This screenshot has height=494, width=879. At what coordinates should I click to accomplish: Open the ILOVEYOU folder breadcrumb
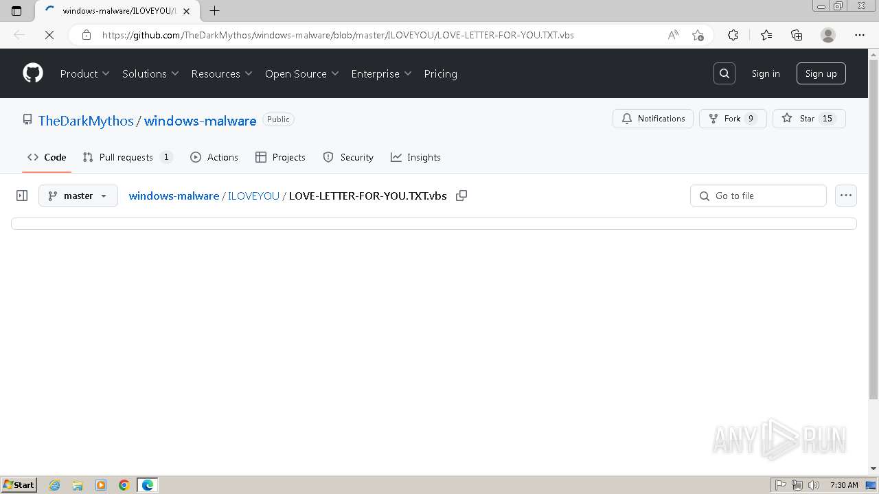coord(253,196)
